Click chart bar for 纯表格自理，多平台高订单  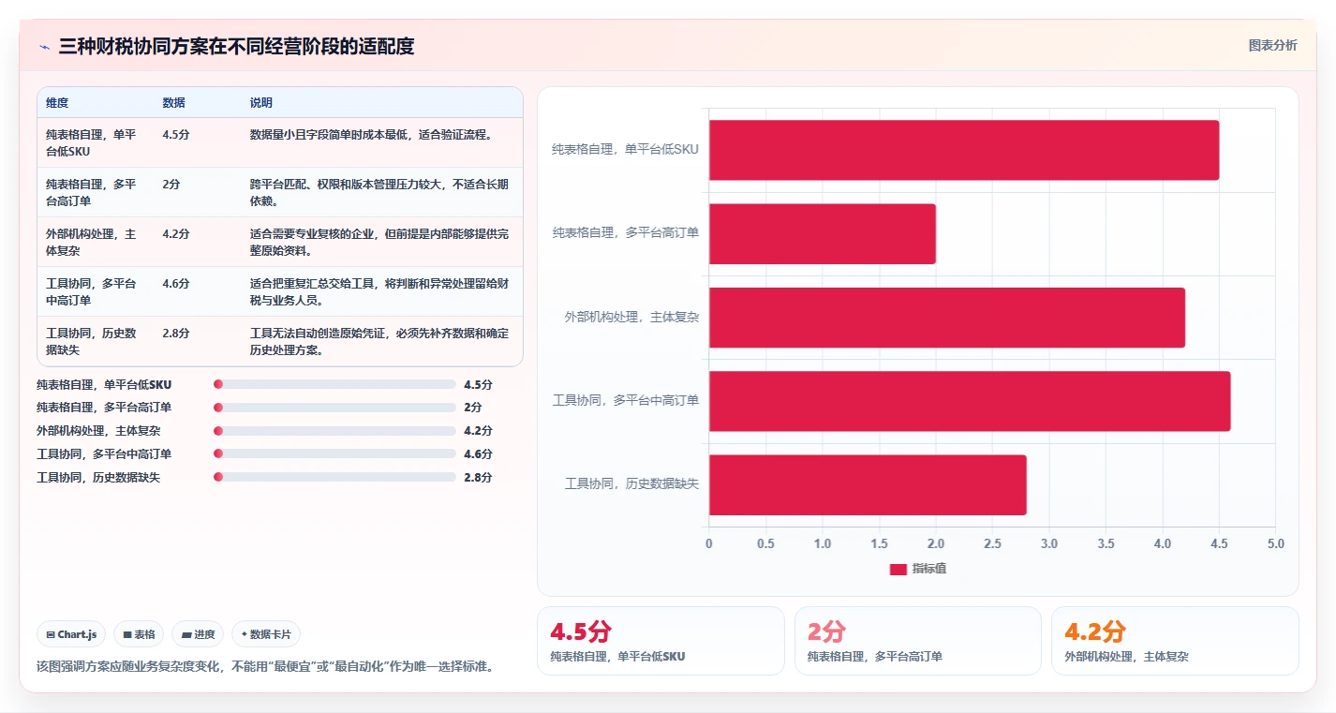click(x=823, y=233)
